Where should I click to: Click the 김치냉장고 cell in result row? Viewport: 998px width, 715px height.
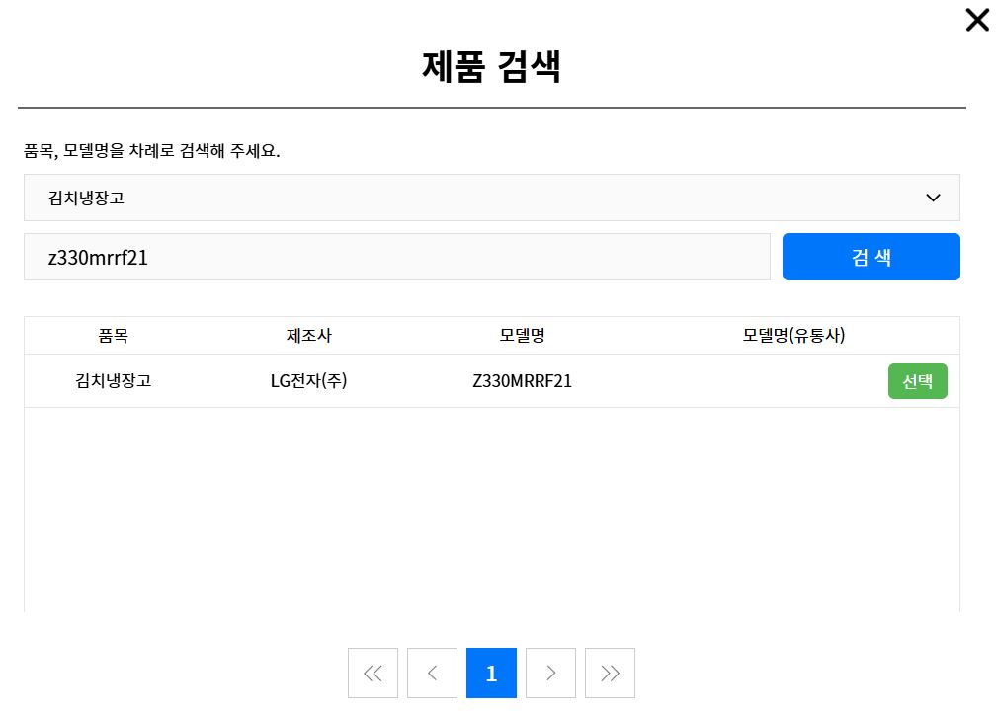pyautogui.click(x=113, y=381)
